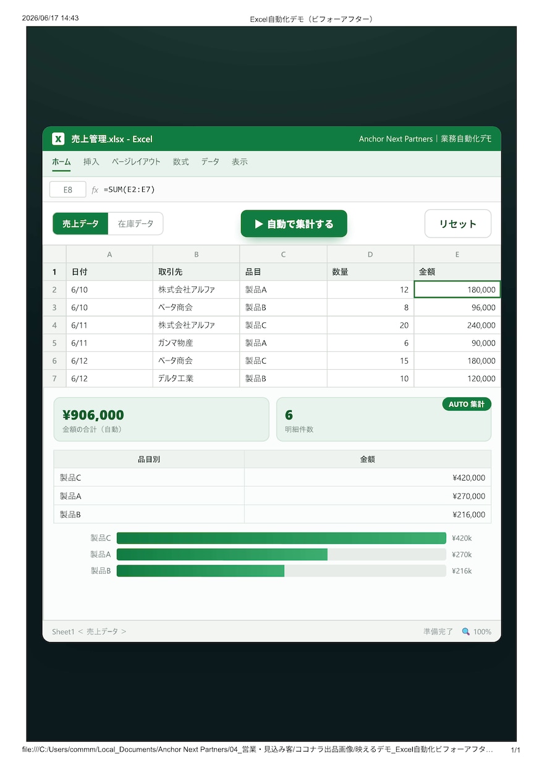Switch to the 売上データ segment
Screen dimensions: 542x767
[x=80, y=224]
